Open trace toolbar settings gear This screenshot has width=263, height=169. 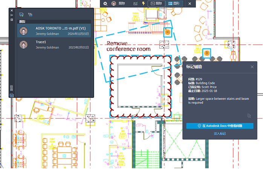coord(105,3)
